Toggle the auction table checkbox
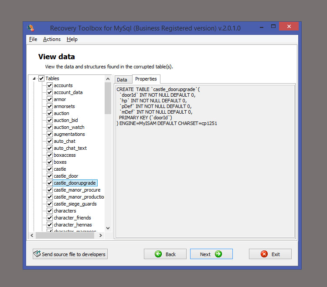Screen dimensions: 327x287 coord(50,113)
